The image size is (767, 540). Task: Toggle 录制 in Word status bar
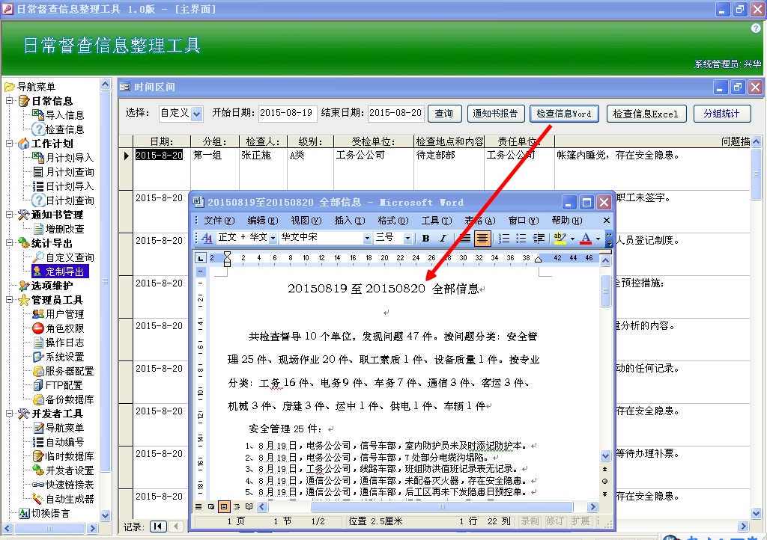tap(530, 521)
